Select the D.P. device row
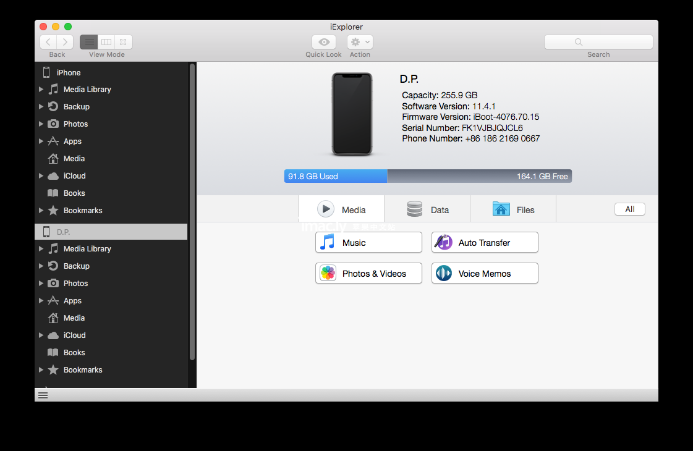The image size is (693, 451). pos(111,232)
